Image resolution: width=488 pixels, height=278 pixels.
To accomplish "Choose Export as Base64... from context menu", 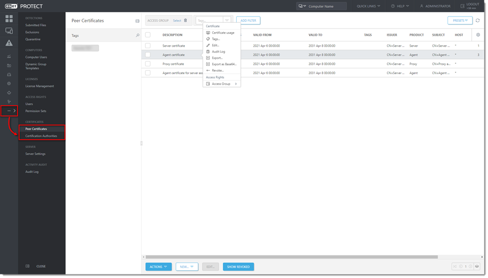I will click(x=224, y=64).
